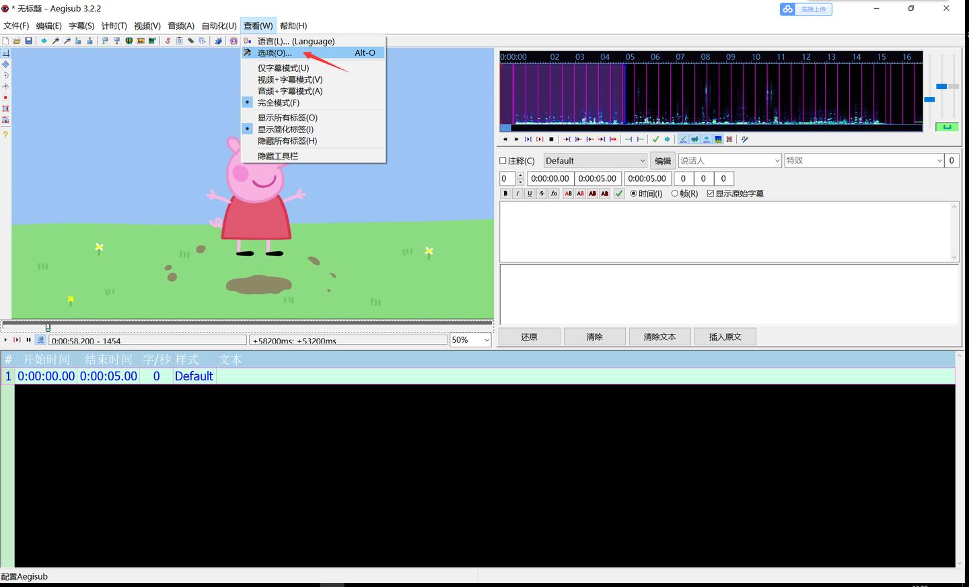Select the rotate on Z axis tool
This screenshot has height=587, width=969.
point(5,75)
